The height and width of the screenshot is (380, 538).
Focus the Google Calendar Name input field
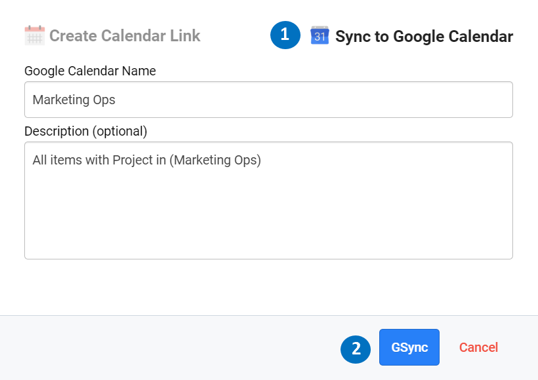click(268, 100)
